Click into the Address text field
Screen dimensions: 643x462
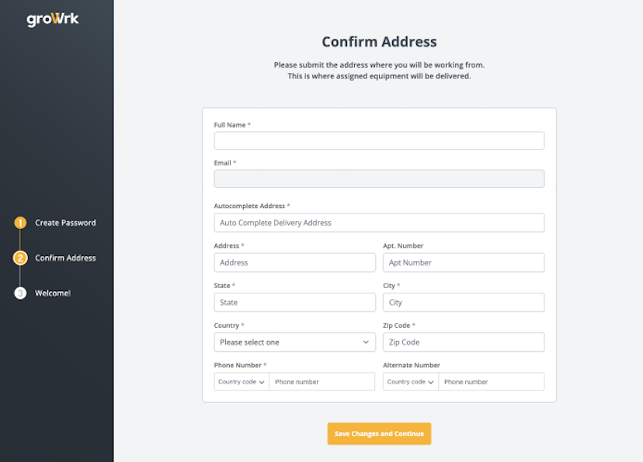coord(294,262)
